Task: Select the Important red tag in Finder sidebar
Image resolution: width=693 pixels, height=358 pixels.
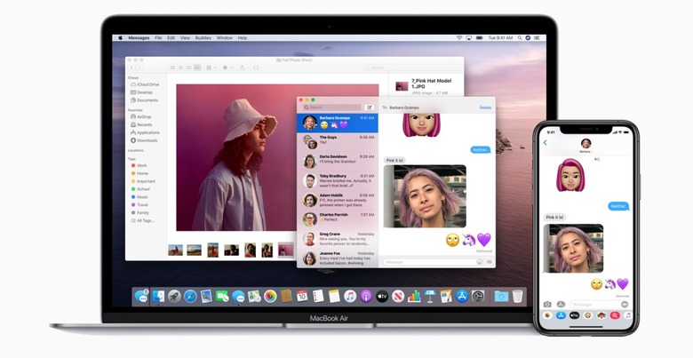Action: point(145,180)
